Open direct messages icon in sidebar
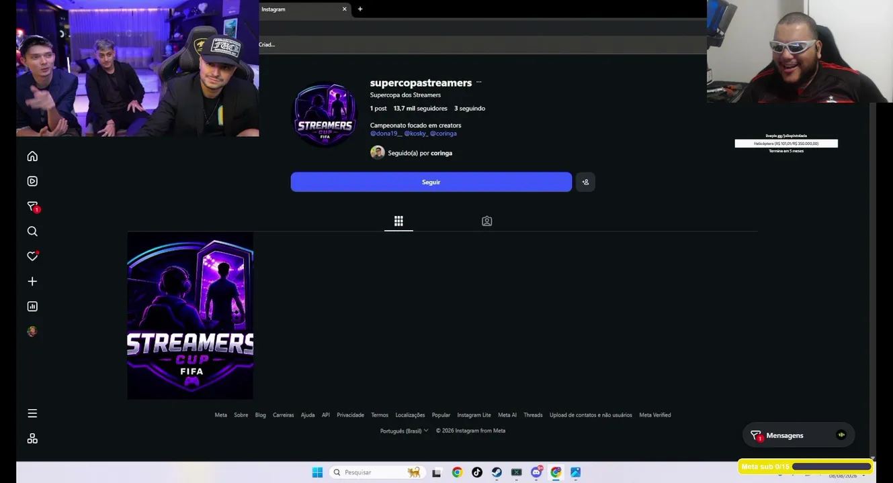The image size is (893, 483). click(32, 207)
